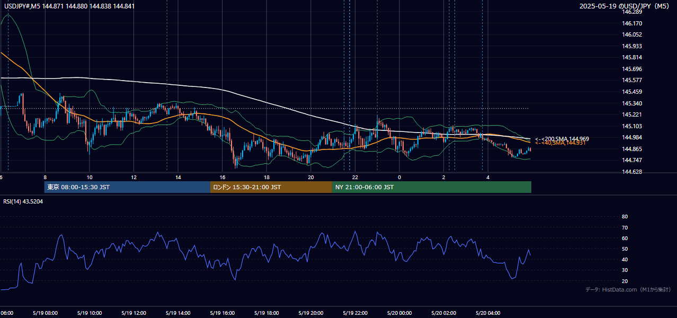The height and width of the screenshot is (318, 677).
Task: Click hour label 14 under the price chart
Action: click(x=178, y=177)
